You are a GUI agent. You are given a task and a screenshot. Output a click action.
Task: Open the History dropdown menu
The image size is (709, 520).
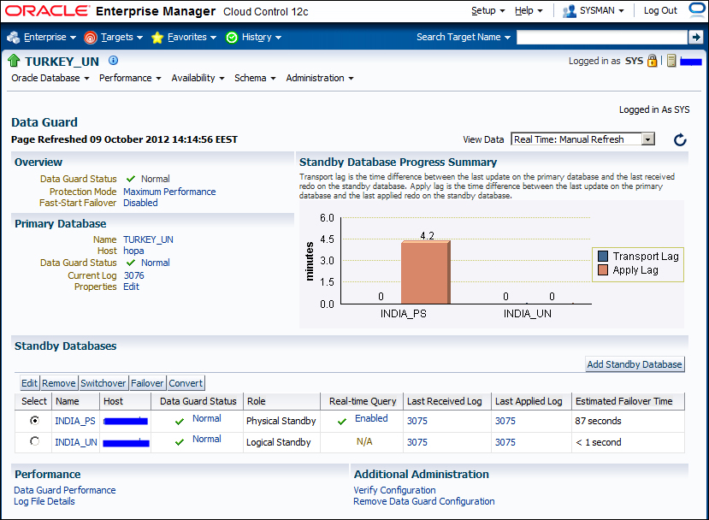(x=262, y=37)
